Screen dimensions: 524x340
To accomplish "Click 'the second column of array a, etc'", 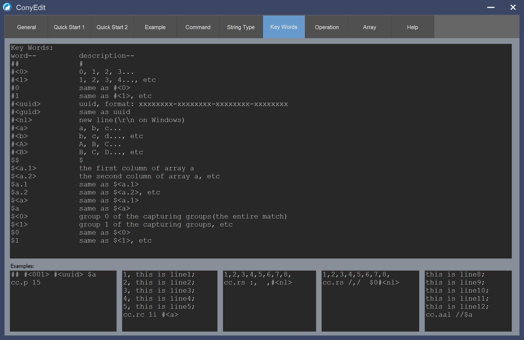I will [149, 176].
